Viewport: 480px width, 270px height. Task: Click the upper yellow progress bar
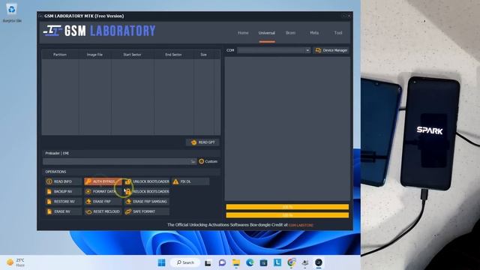point(287,207)
